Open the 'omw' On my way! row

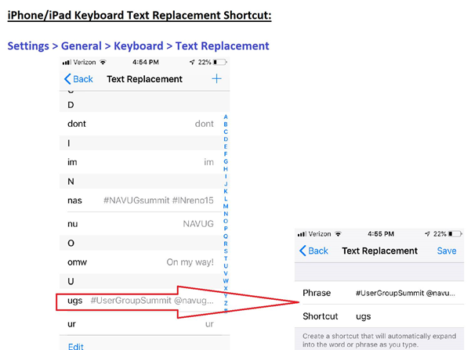[140, 262]
